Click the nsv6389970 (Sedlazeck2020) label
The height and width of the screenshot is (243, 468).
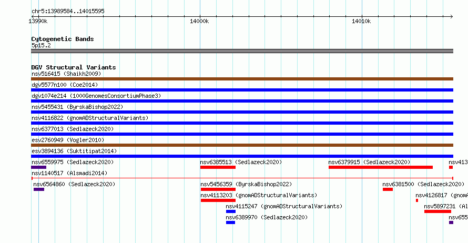point(267,217)
